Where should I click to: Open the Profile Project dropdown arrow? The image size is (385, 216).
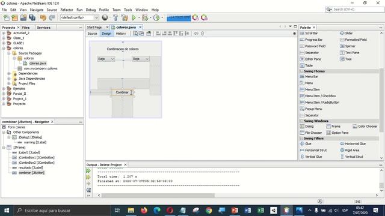click(162, 17)
